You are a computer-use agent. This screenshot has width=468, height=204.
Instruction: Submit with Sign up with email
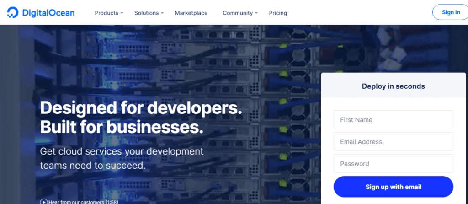coord(393,187)
